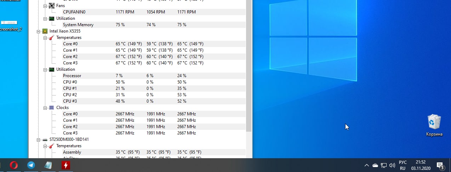Click the Clocks waveform icon
Image resolution: width=451 pixels, height=172 pixels.
pos(52,108)
